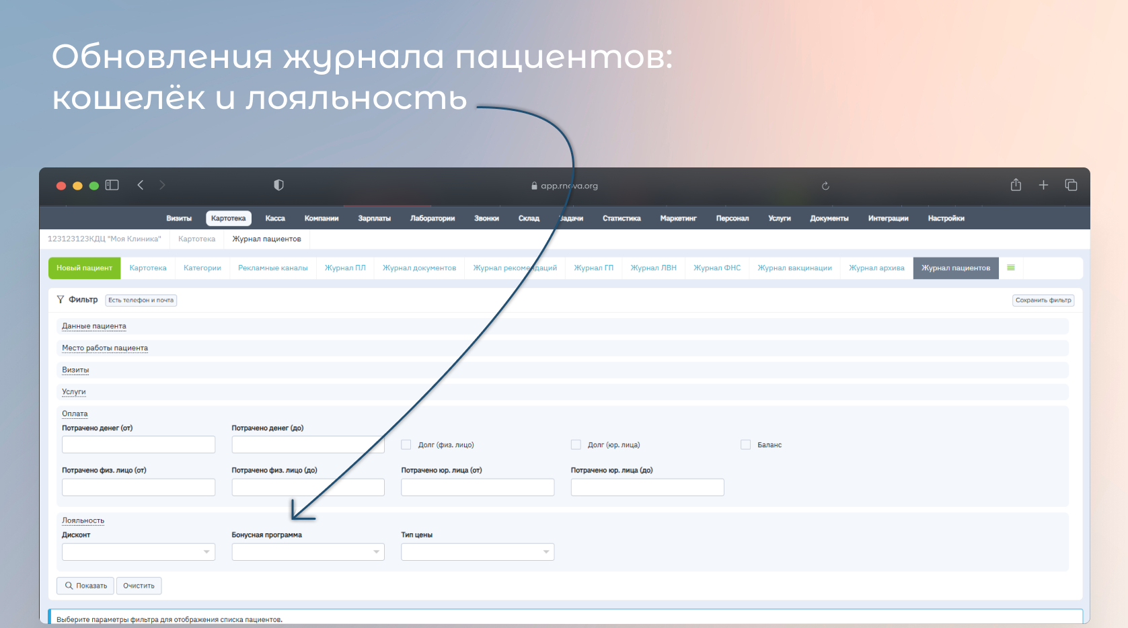Image resolution: width=1128 pixels, height=628 pixels.
Task: Expand the Данные пациента filter section
Action: (x=94, y=326)
